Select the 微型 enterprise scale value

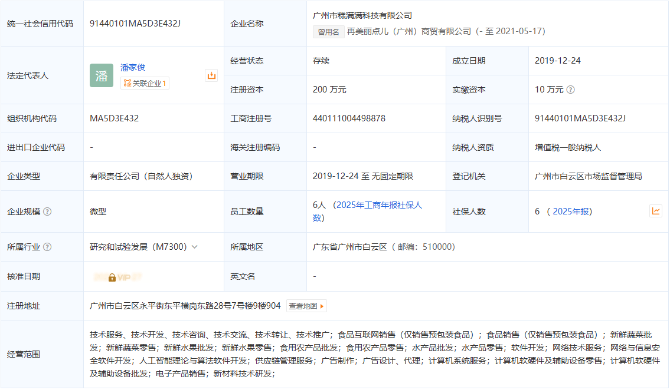98,211
